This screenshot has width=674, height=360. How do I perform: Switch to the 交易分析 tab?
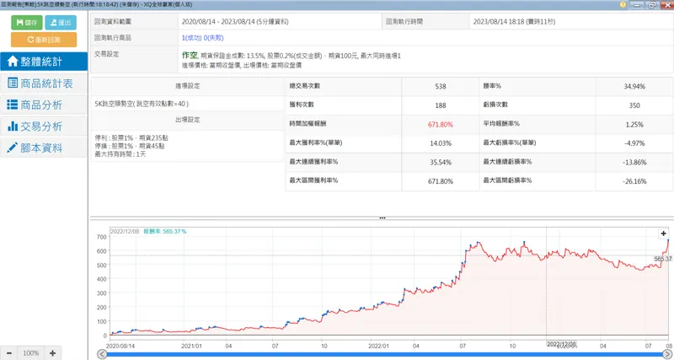coord(44,126)
